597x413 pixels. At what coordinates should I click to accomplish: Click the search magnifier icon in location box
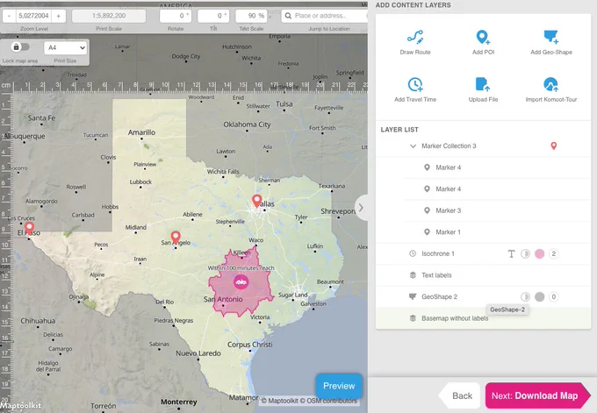point(288,16)
